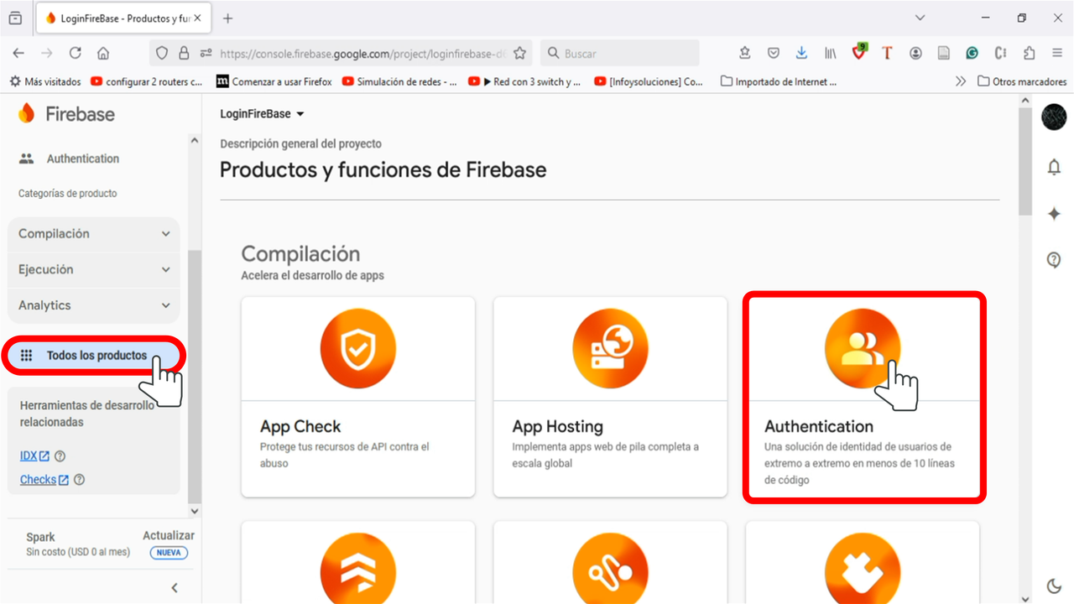Open Más visitados bookmark
The width and height of the screenshot is (1074, 604).
[45, 81]
